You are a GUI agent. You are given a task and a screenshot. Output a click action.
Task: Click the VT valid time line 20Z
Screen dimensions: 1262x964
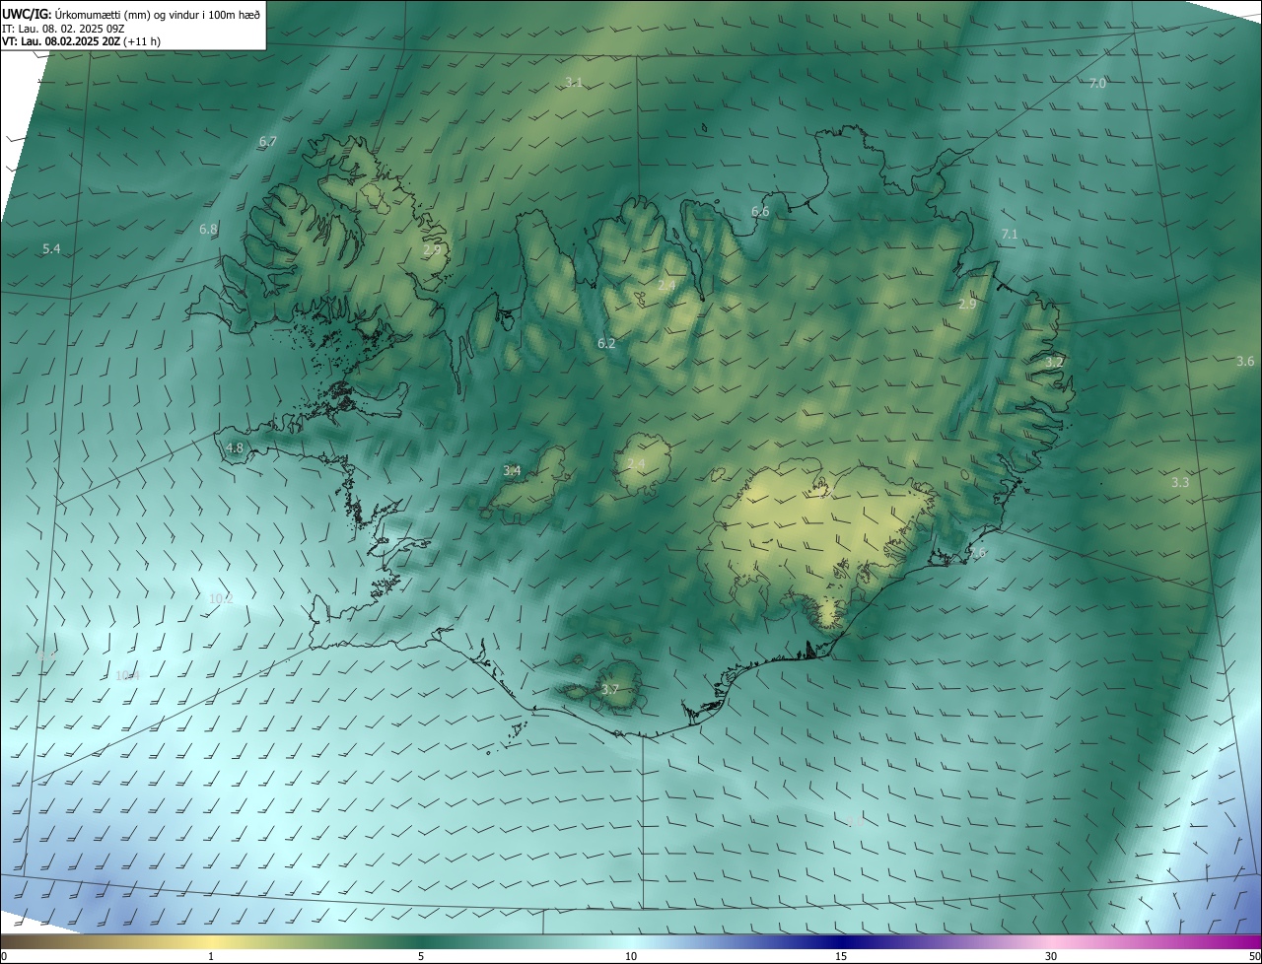pyautogui.click(x=81, y=41)
